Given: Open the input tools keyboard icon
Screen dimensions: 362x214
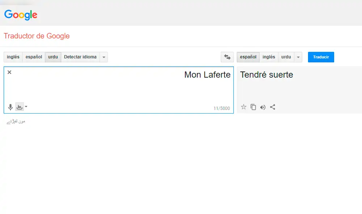Looking at the screenshot, I should coord(20,107).
